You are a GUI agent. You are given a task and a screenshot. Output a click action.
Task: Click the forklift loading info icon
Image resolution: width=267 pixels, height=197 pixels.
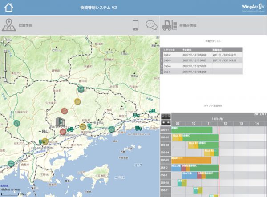pyautogui.click(x=170, y=25)
